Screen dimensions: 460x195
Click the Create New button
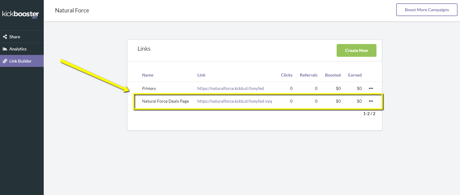356,50
